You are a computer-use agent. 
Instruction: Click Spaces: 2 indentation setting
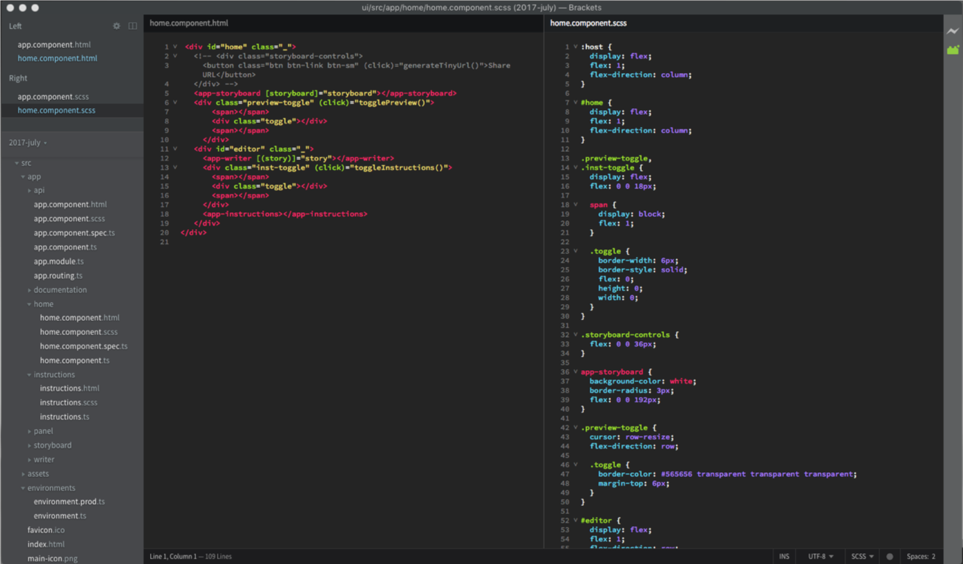921,557
